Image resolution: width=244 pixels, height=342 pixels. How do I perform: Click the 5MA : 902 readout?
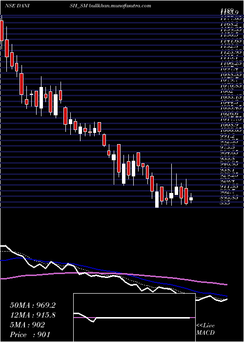27,325
